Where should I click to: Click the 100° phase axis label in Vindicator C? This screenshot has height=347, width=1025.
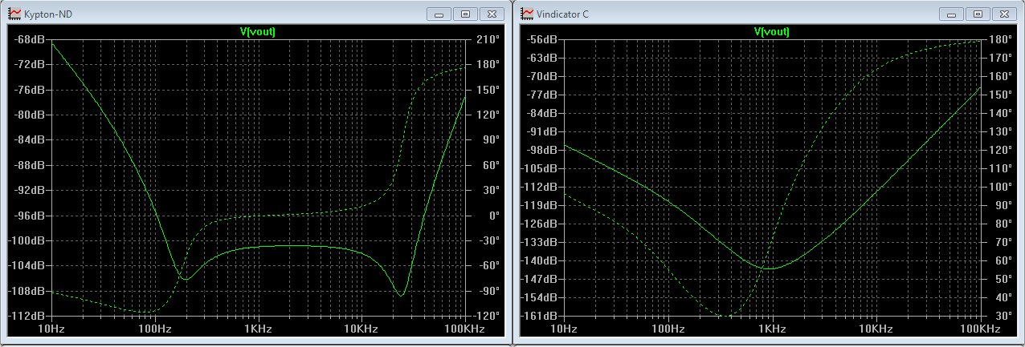pyautogui.click(x=1001, y=187)
